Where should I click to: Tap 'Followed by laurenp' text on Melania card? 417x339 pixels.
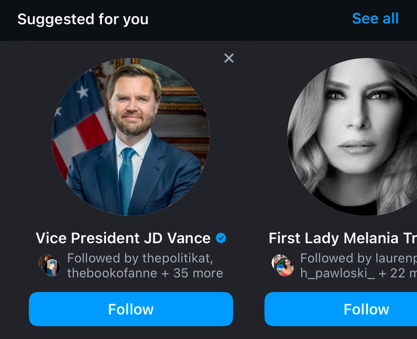pos(359,258)
